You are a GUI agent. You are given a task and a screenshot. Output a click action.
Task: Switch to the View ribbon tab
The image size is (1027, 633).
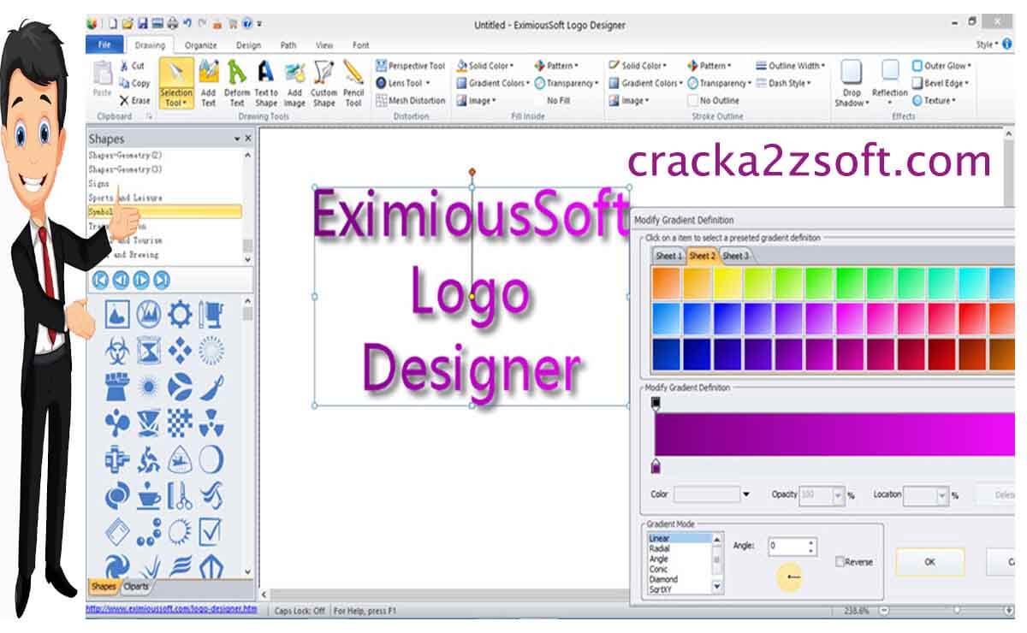(x=324, y=45)
